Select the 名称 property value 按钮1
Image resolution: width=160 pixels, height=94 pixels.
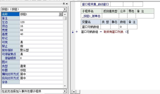pos(39,14)
